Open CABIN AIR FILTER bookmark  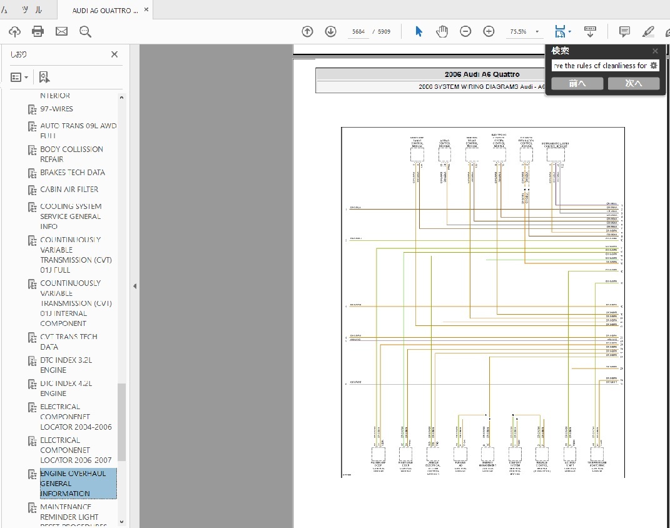pyautogui.click(x=69, y=190)
